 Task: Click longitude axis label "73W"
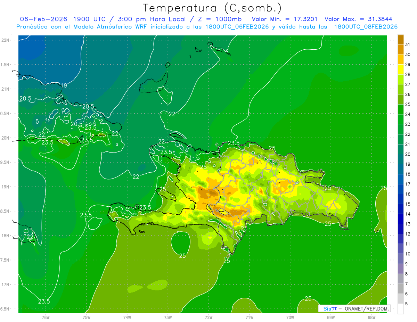[x=168, y=317]
